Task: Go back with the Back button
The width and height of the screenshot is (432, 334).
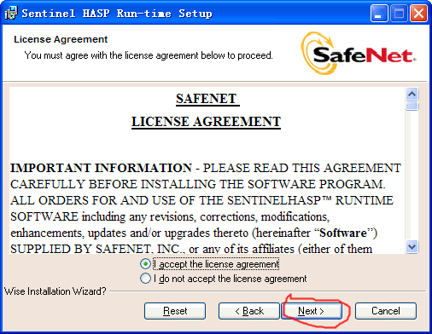Action: [x=249, y=311]
